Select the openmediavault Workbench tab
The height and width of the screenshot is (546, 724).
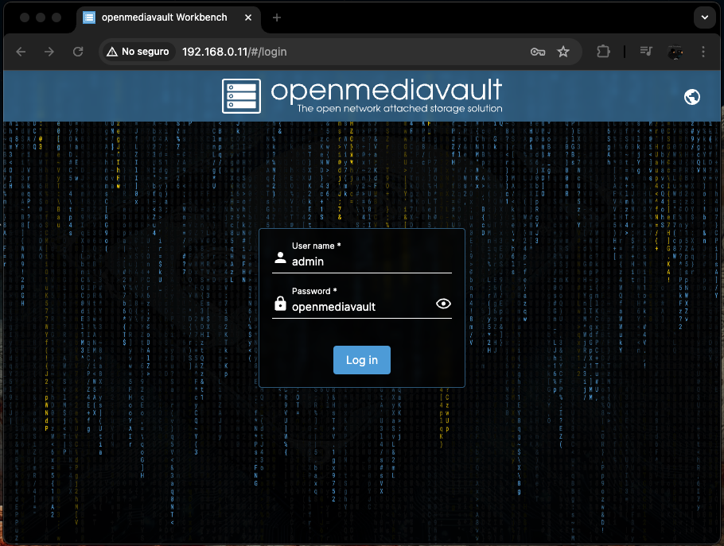(169, 17)
